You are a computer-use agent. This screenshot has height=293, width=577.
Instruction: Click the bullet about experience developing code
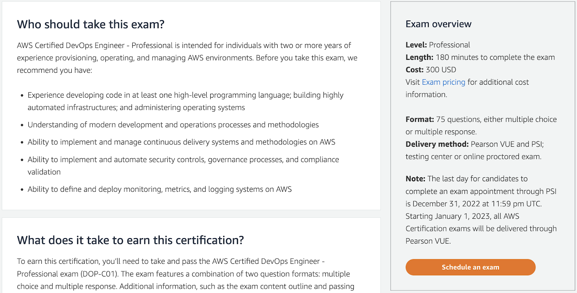[185, 101]
